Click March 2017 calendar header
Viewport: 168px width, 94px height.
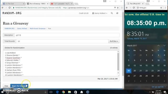[x=132, y=45]
